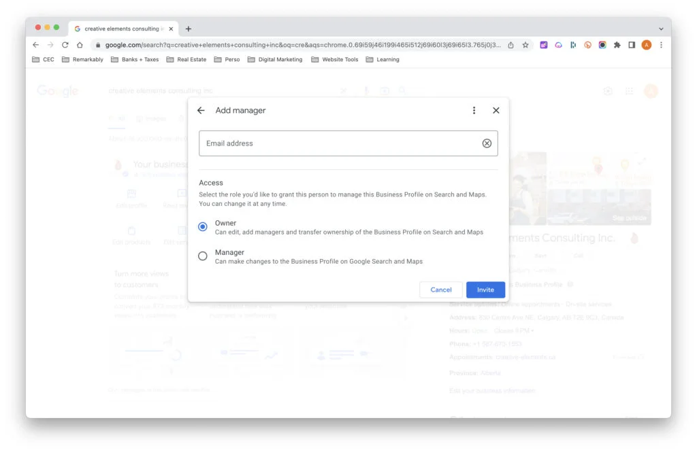
Task: Share this page from the address bar
Action: [510, 45]
